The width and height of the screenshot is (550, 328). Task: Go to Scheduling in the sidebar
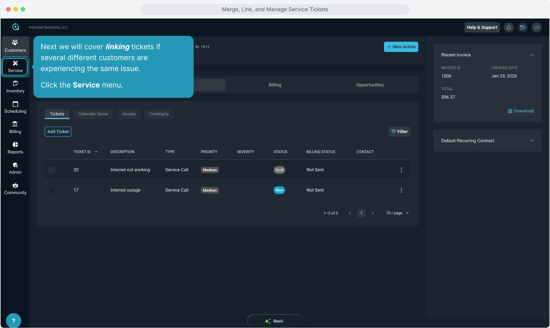pos(15,107)
